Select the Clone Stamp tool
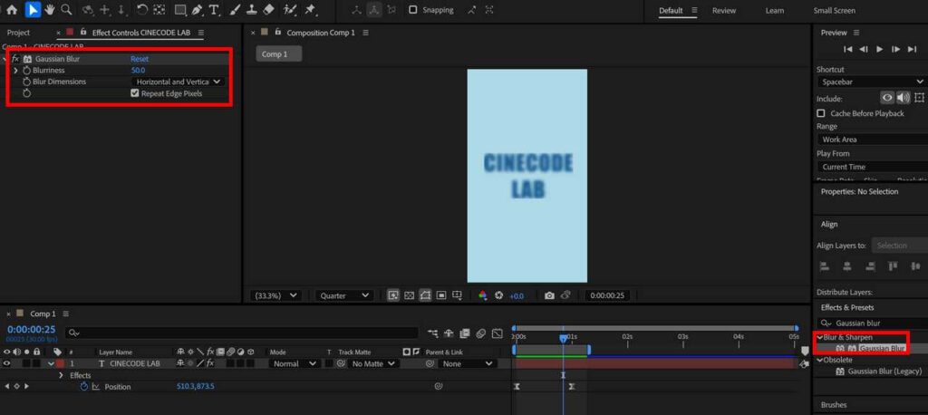This screenshot has width=928, height=415. point(252,9)
